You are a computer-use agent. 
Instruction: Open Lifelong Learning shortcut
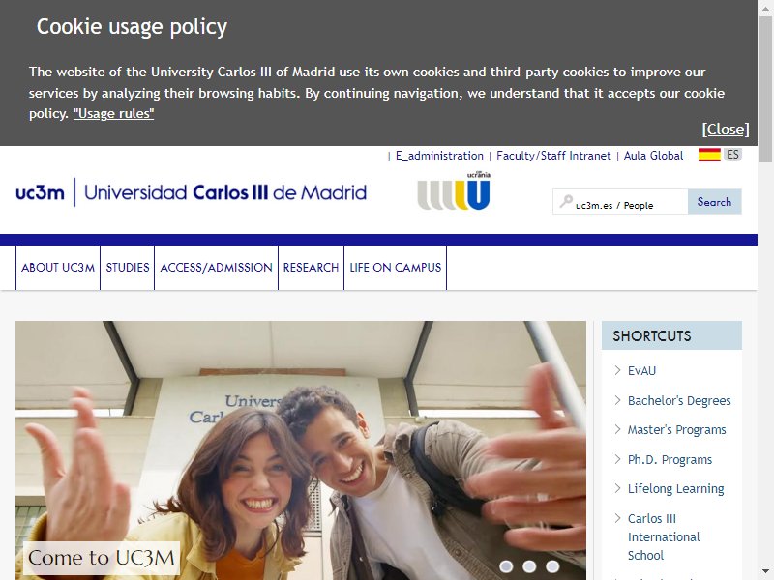[675, 489]
